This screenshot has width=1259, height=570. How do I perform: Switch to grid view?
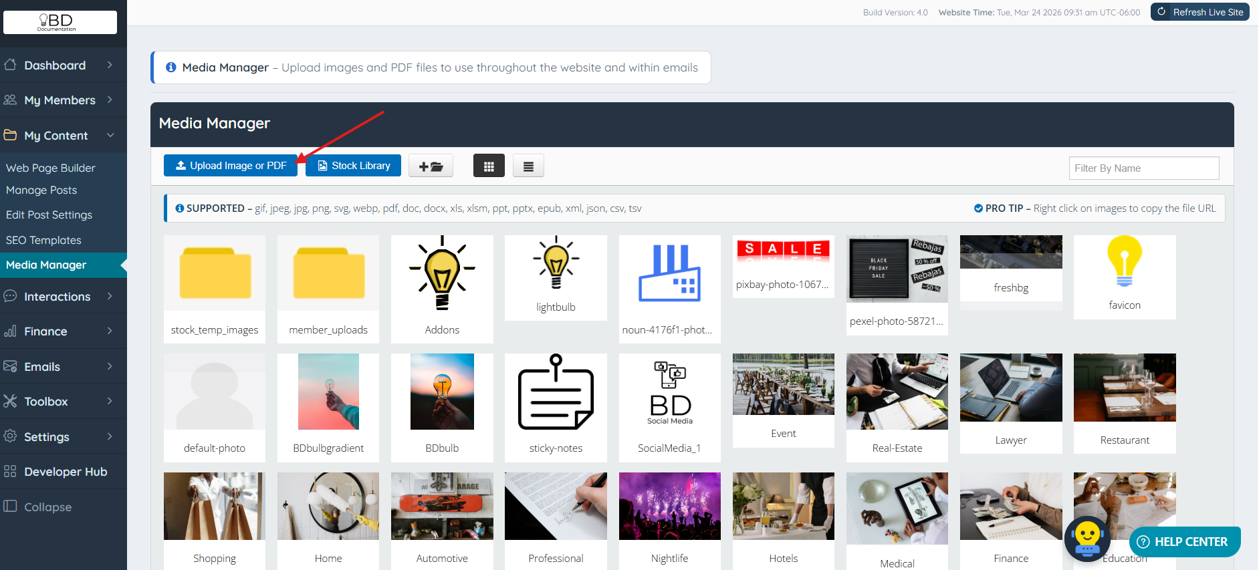coord(489,166)
